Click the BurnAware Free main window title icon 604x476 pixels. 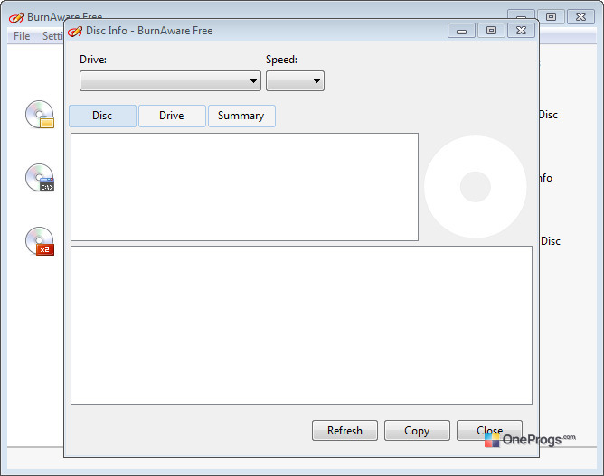tap(15, 17)
